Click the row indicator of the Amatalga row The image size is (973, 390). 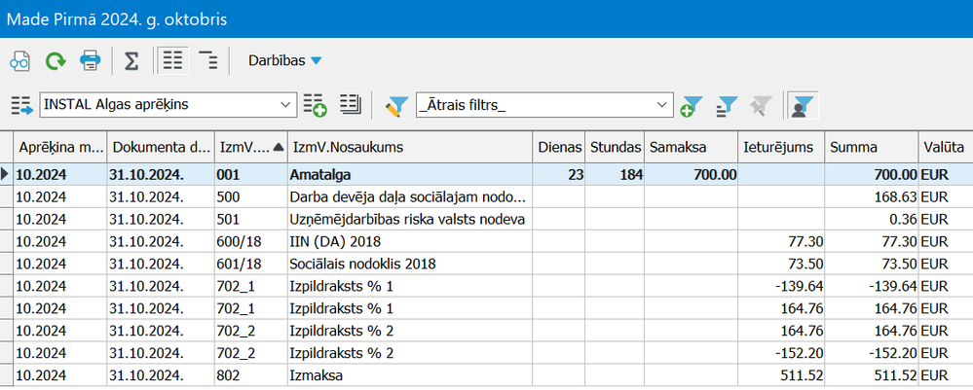point(7,175)
